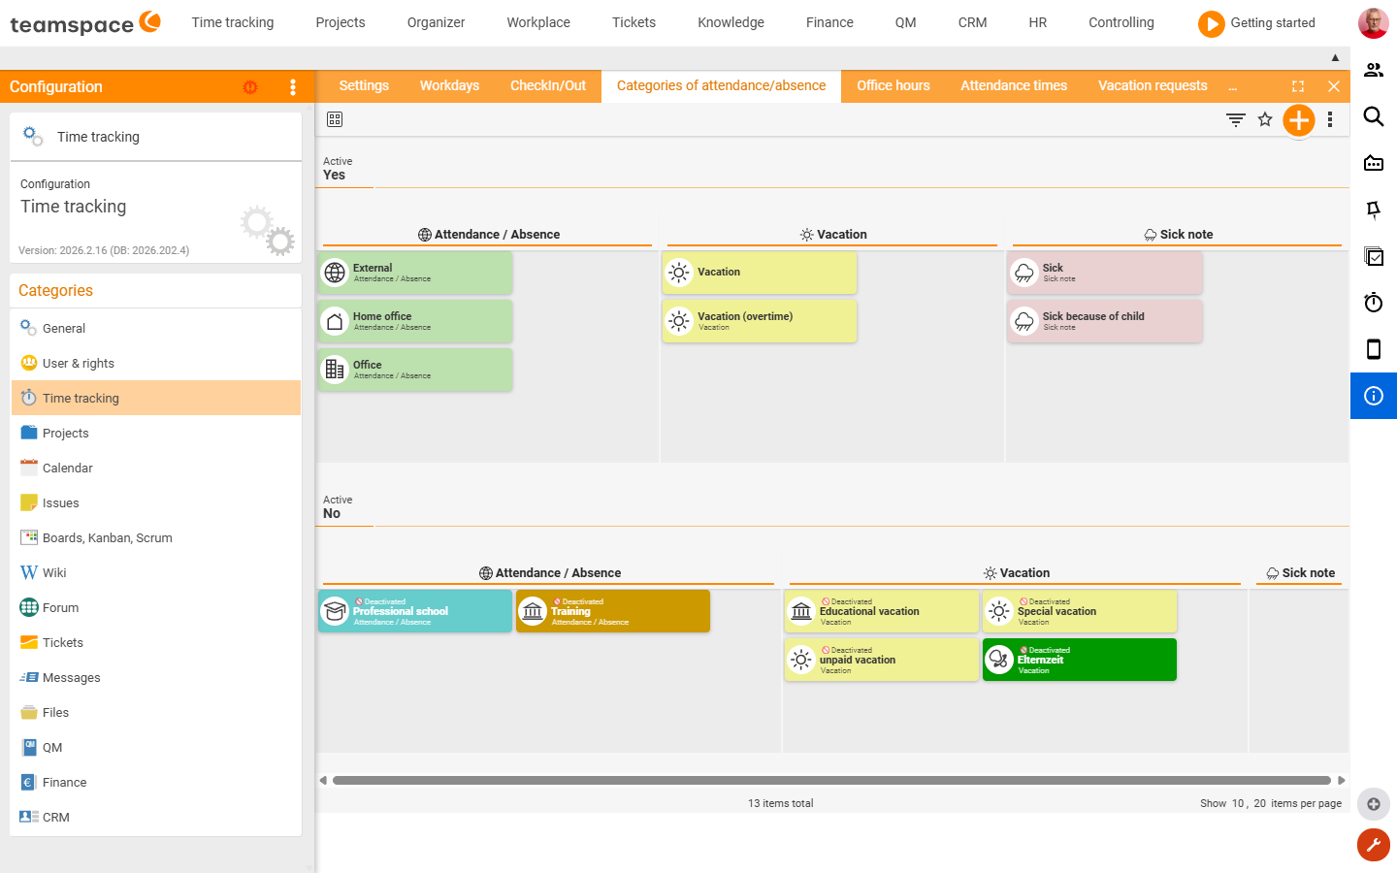Select Boards, Kanban, Scrum category
Screen dimensions: 1397x873
coord(156,537)
